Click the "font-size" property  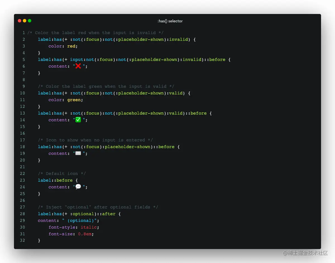point(61,234)
